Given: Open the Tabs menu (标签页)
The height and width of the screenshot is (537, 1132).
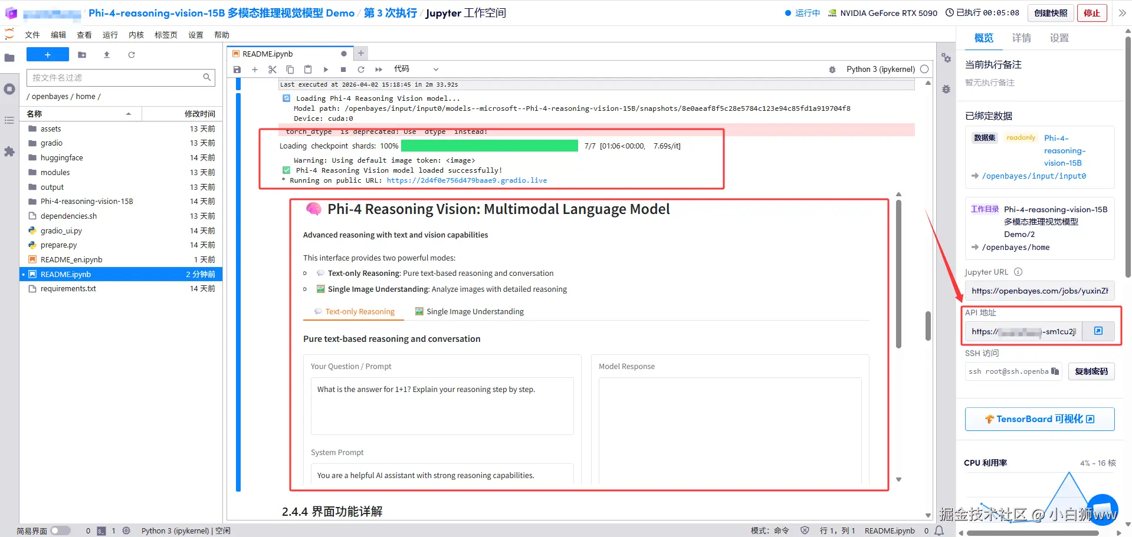Looking at the screenshot, I should pos(166,35).
